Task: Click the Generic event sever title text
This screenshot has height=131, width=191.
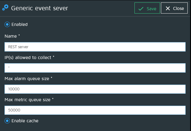Action: [40, 8]
